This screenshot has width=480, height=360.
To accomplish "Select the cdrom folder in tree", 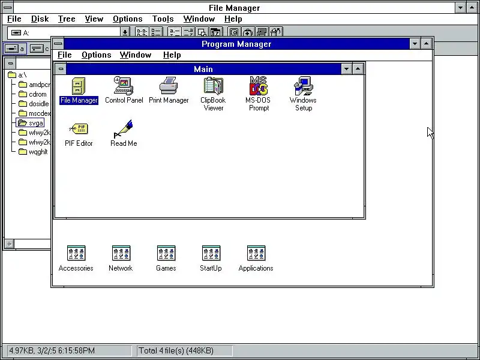I will tap(32, 94).
